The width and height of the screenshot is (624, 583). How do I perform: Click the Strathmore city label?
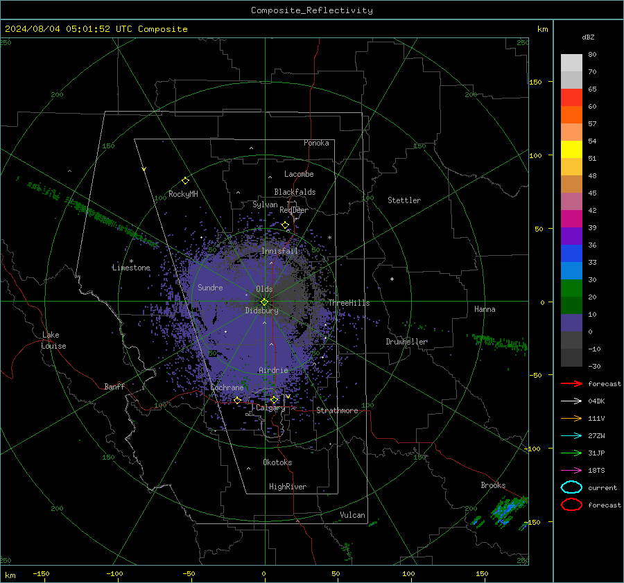pyautogui.click(x=338, y=410)
